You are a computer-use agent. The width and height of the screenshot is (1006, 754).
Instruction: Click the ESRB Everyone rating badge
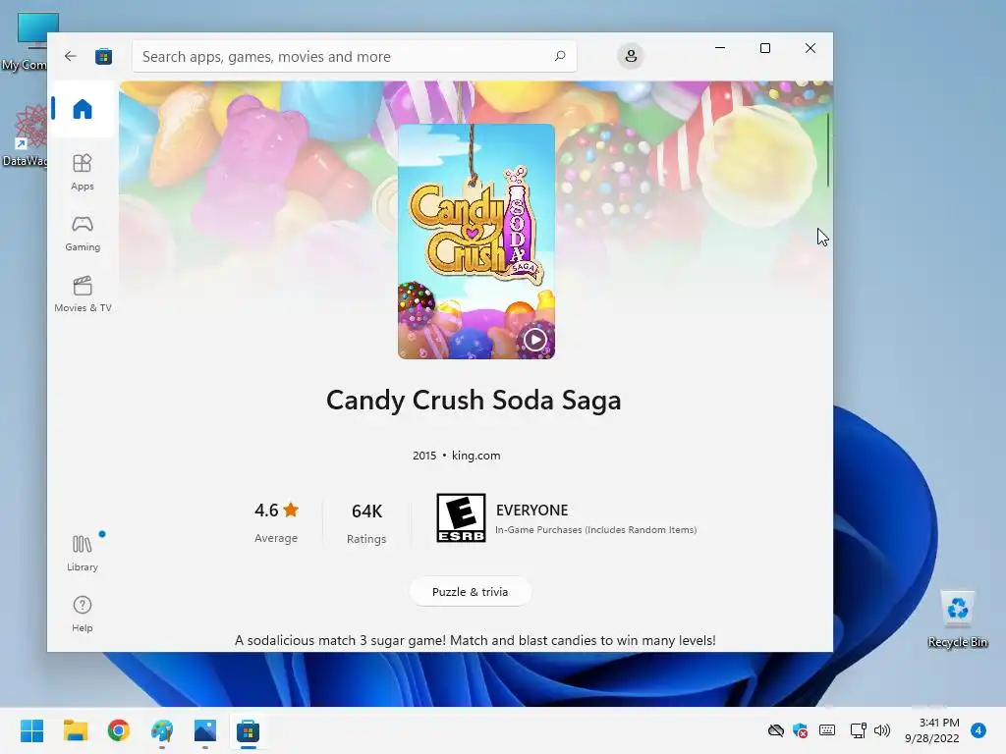(461, 518)
